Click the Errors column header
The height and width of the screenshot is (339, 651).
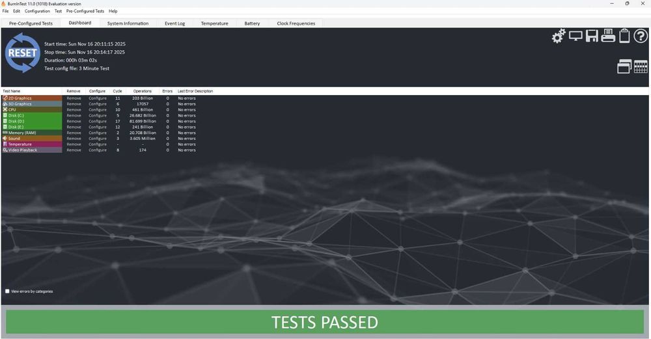[167, 91]
